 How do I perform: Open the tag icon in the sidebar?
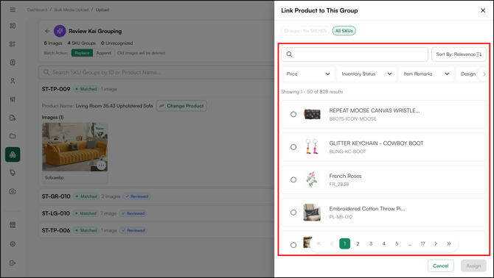pyautogui.click(x=13, y=173)
